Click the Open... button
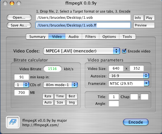The width and height of the screenshot is (162, 134). pyautogui.click(x=19, y=17)
